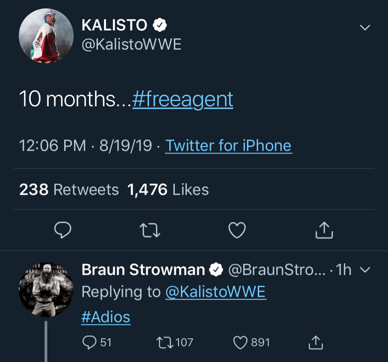Viewport: 388px width, 362px height.
Task: Open @KalistoWWE mention in reply
Action: point(215,292)
